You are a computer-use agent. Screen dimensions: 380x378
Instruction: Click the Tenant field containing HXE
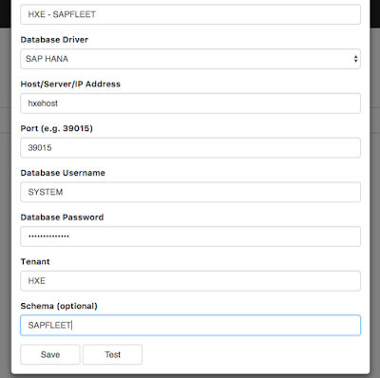click(x=190, y=281)
